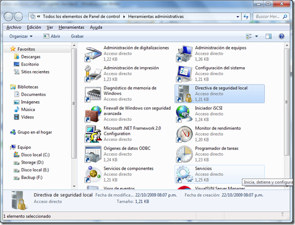Select the Configuración del sistema icon
The image size is (295, 225).
(184, 74)
